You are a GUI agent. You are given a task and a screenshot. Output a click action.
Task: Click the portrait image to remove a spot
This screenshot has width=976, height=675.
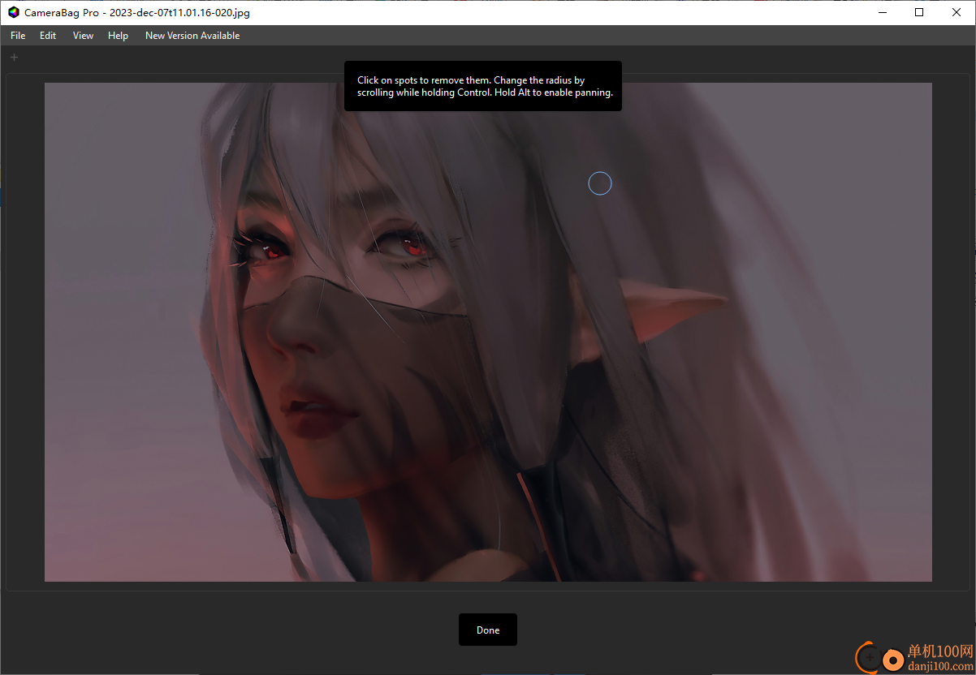click(488, 332)
